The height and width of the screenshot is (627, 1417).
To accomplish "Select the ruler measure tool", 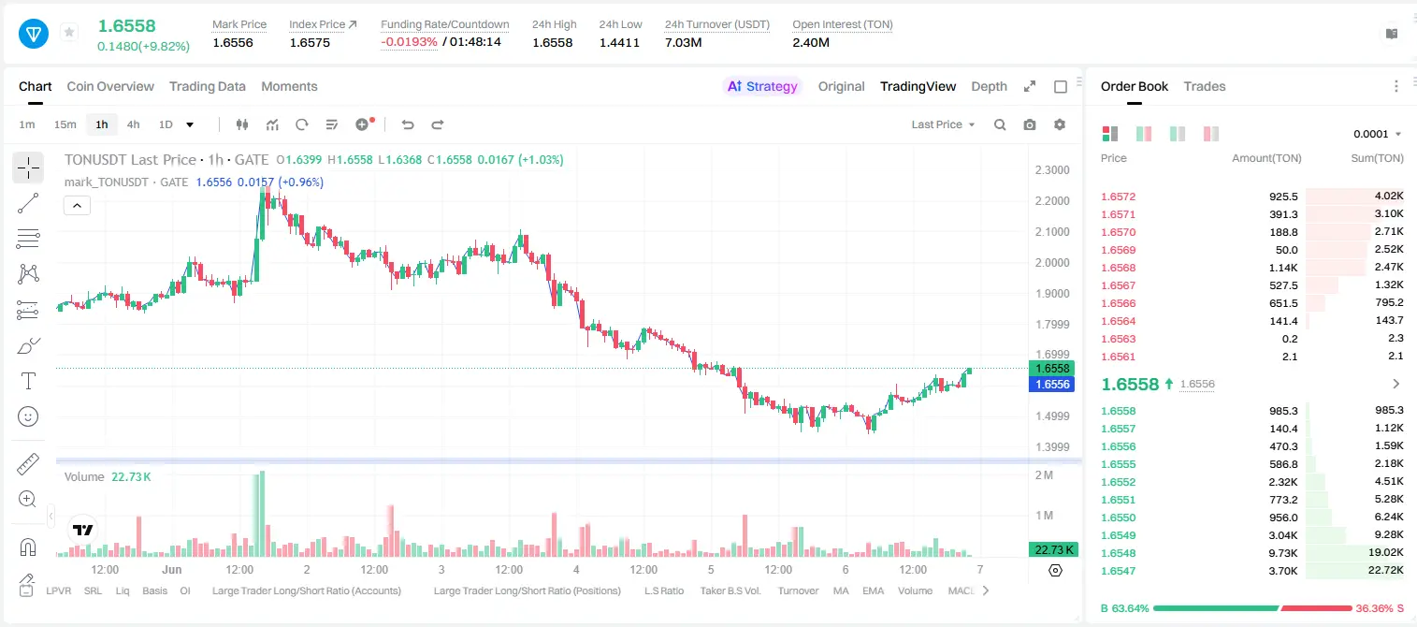I will [28, 464].
